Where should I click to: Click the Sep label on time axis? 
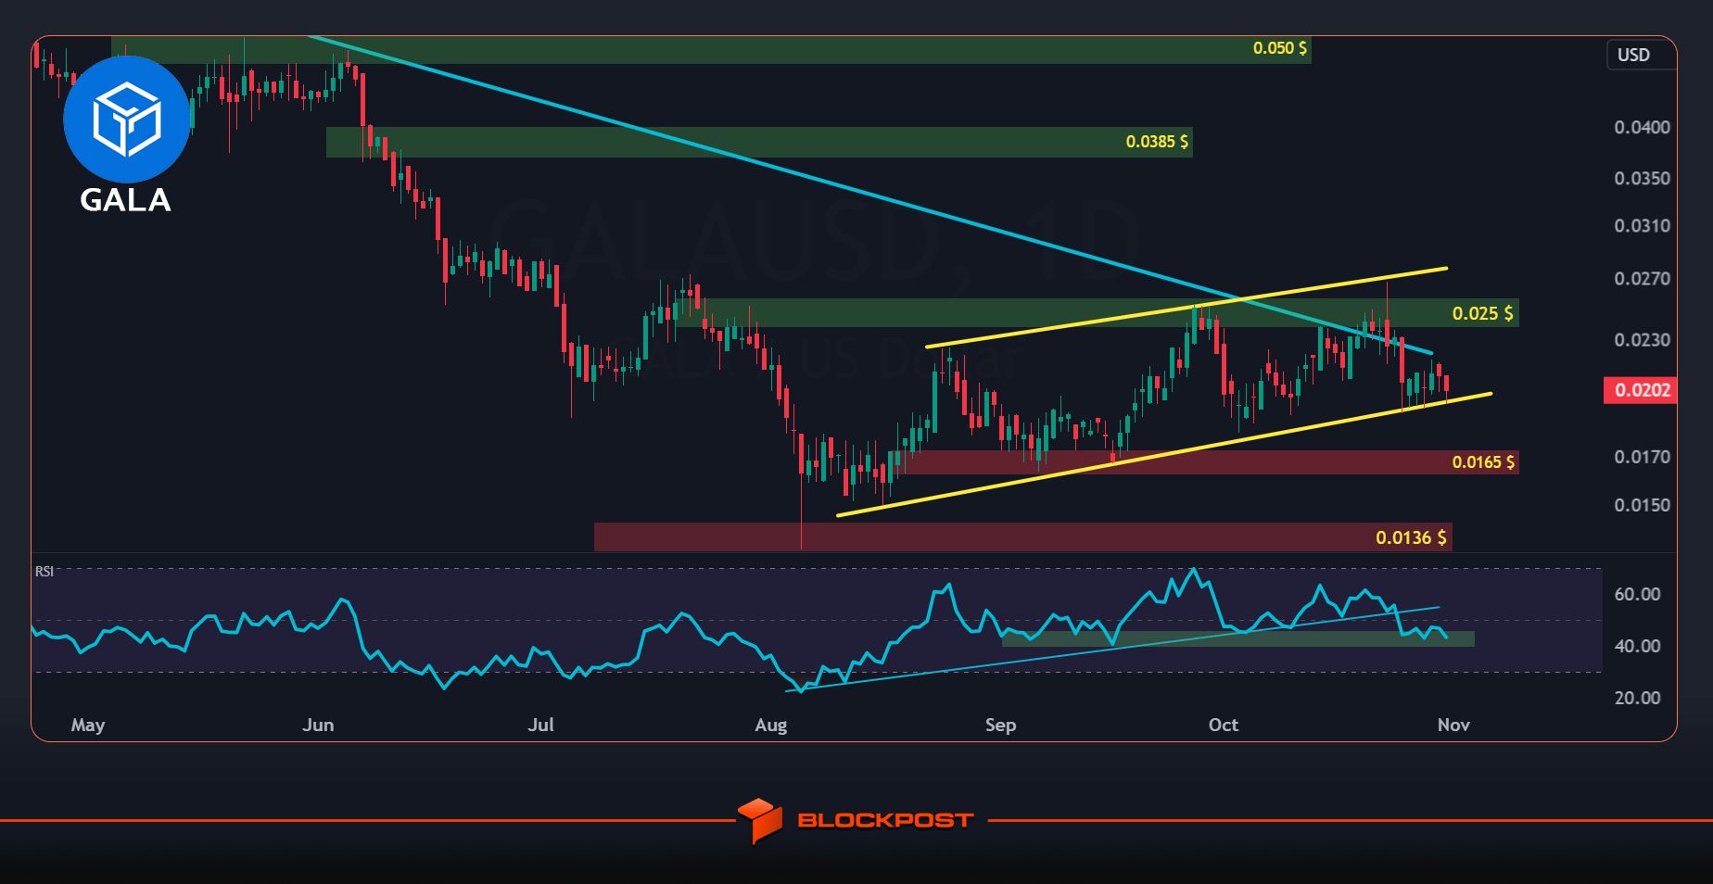[x=1001, y=726]
